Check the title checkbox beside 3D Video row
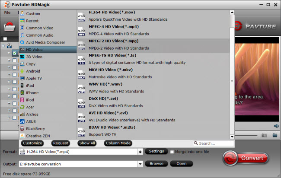 (x=15, y=60)
